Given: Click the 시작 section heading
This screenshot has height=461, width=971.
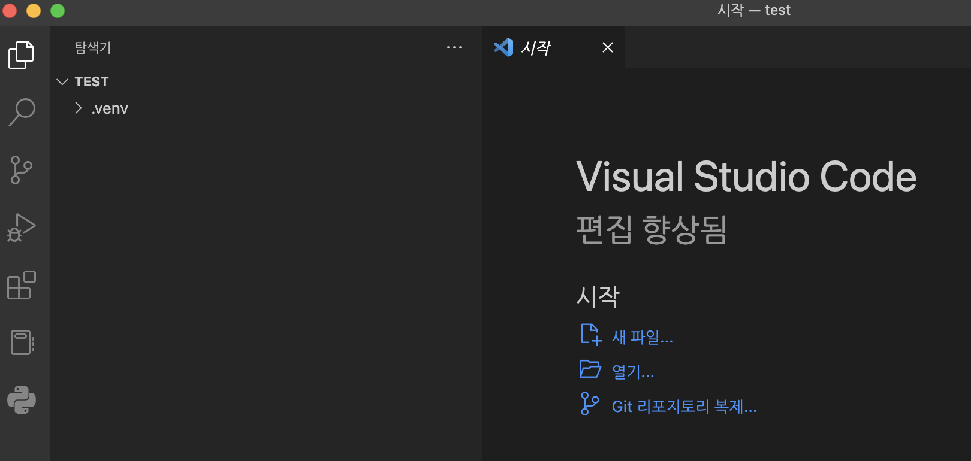Looking at the screenshot, I should 598,296.
